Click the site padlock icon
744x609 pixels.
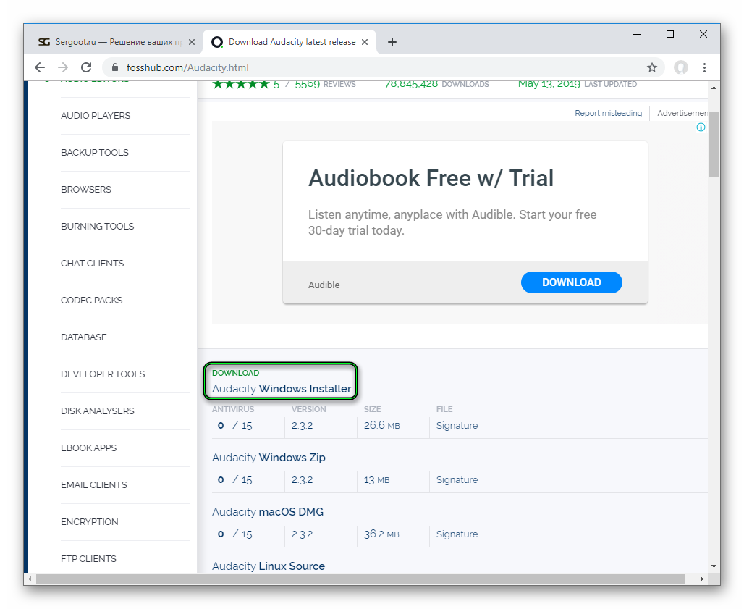(114, 67)
